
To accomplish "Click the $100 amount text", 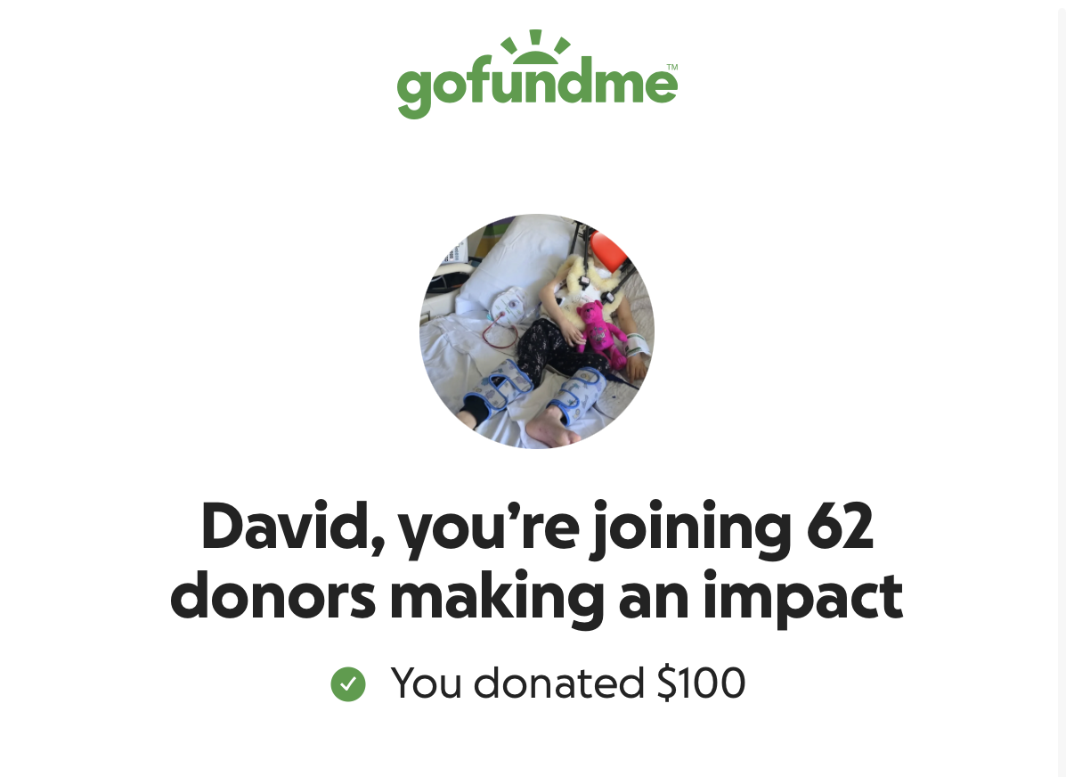I will pos(701,683).
